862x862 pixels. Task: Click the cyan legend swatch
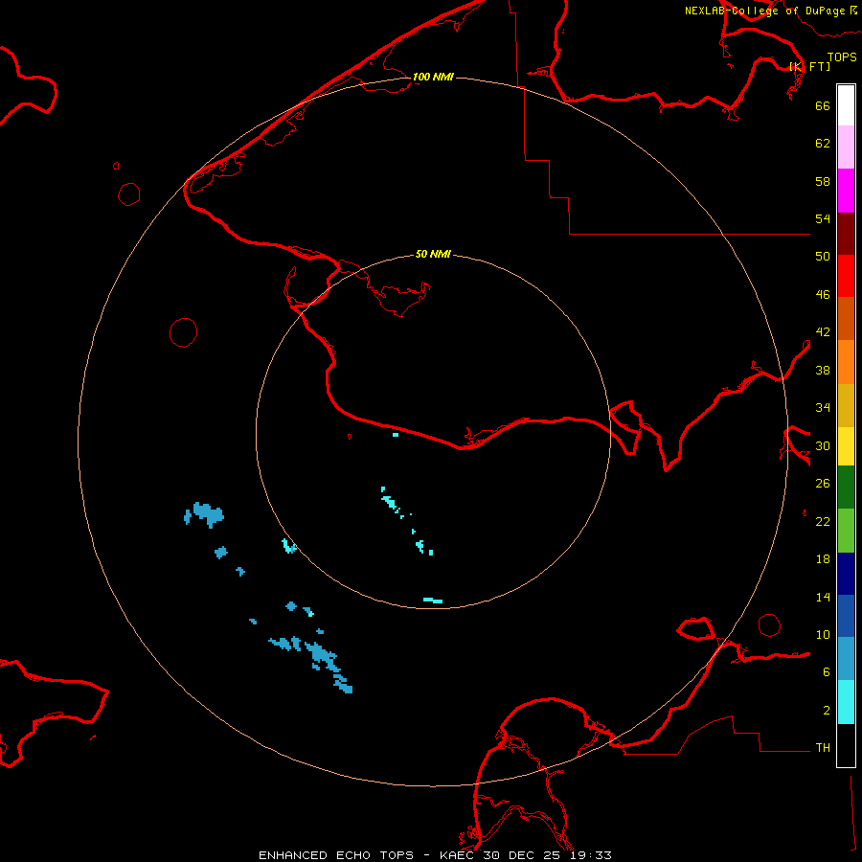846,702
